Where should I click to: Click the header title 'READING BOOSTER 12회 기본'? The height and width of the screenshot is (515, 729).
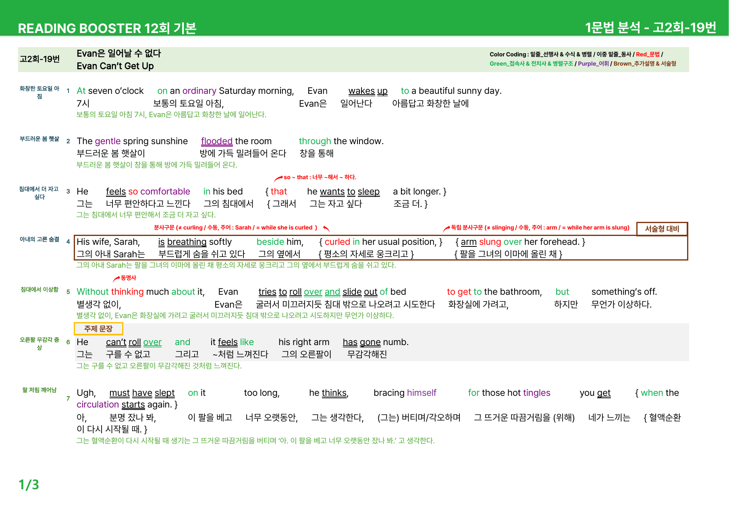pos(107,28)
